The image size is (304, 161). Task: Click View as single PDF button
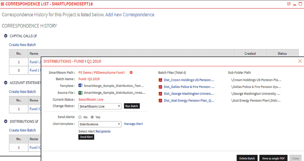pyautogui.click(x=273, y=158)
